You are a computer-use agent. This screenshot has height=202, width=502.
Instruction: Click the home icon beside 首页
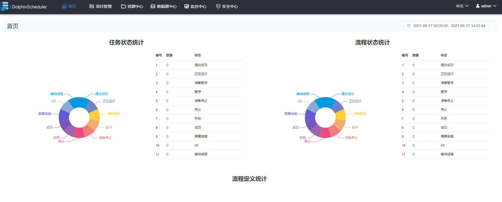64,6
